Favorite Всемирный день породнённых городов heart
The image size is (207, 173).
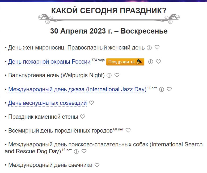point(128,130)
